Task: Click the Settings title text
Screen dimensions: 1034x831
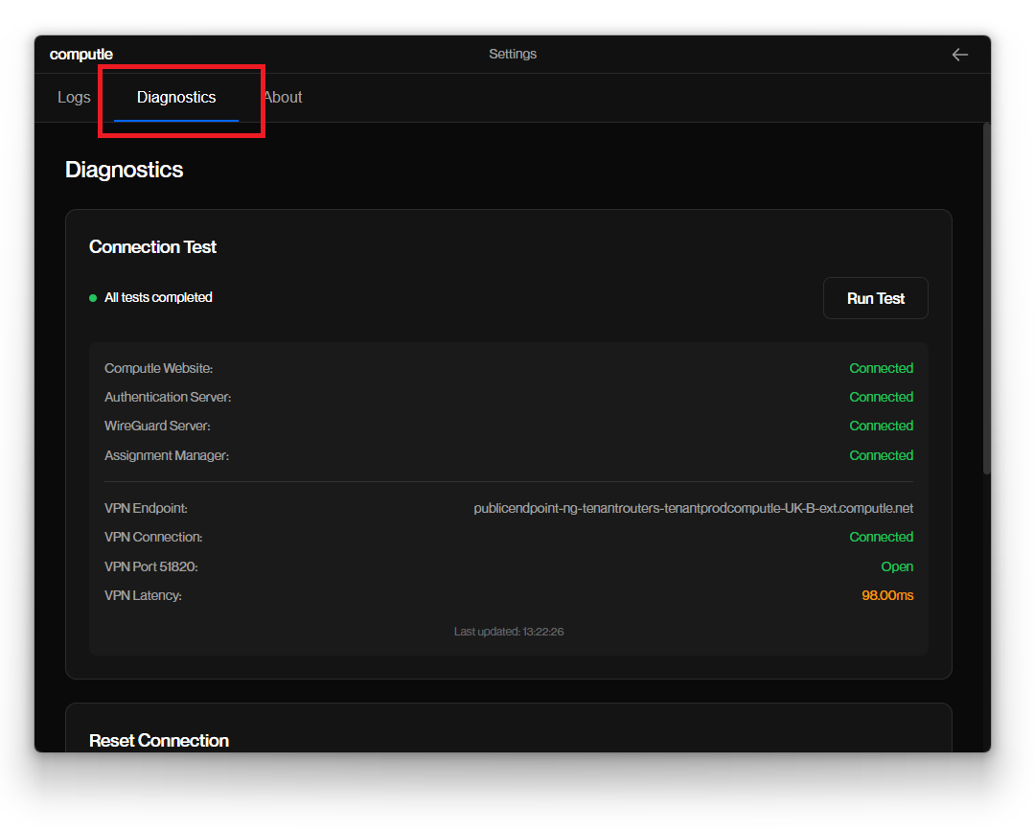Action: click(x=513, y=55)
